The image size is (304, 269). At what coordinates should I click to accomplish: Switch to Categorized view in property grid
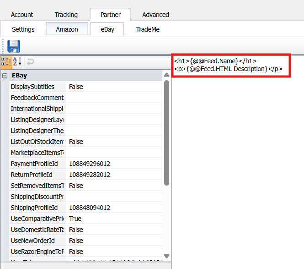pos(6,62)
